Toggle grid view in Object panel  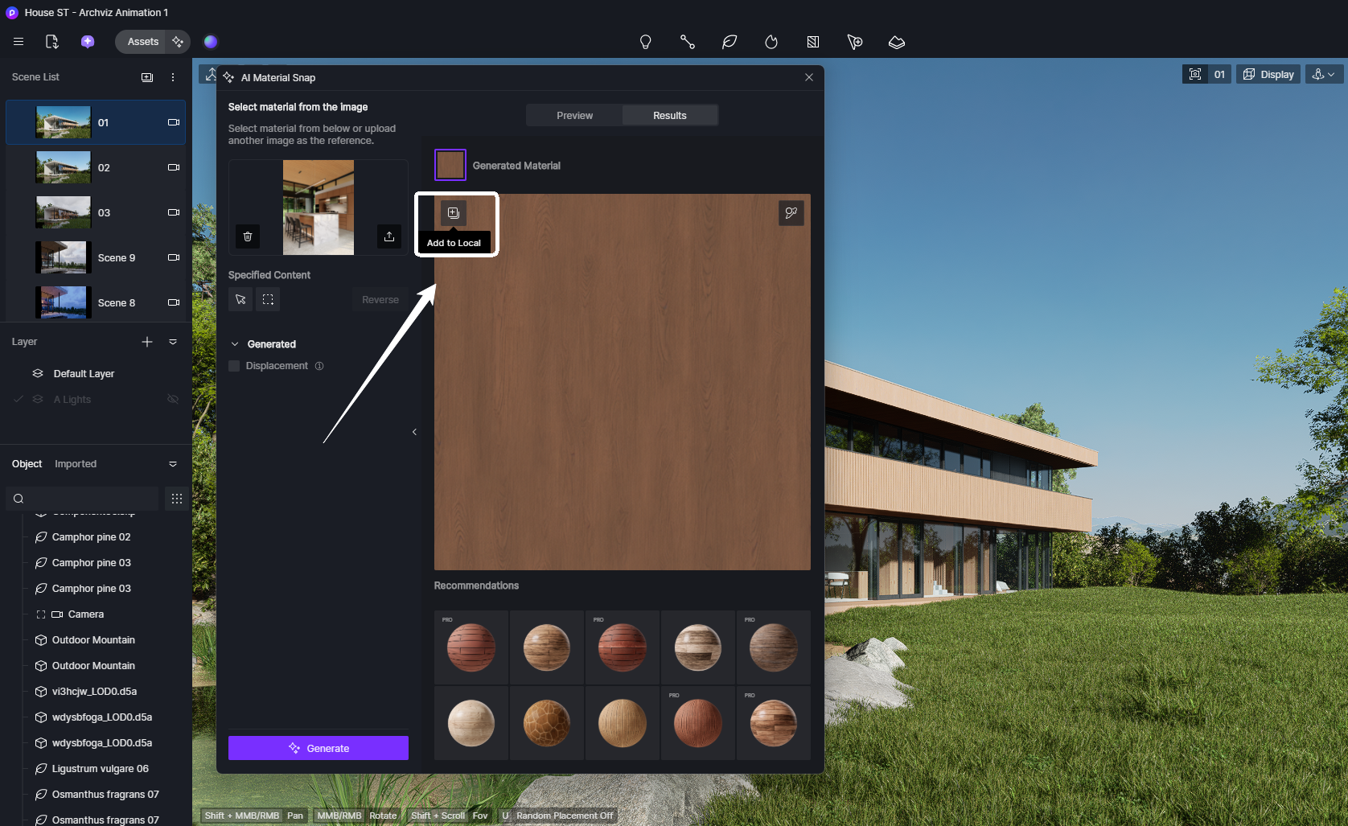pyautogui.click(x=177, y=499)
